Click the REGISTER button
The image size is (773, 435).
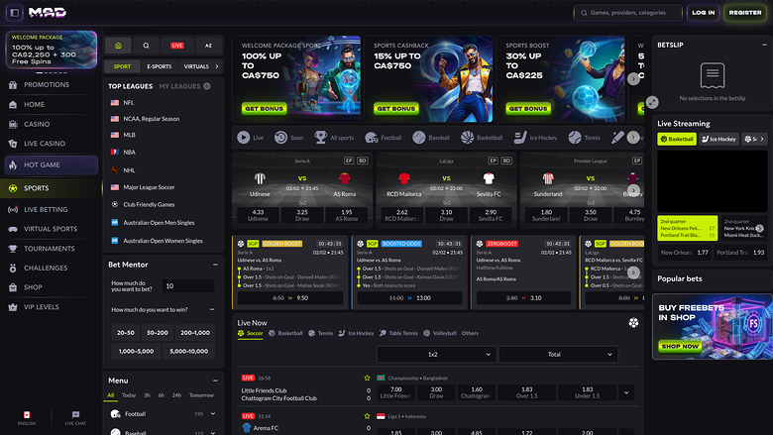coord(745,13)
